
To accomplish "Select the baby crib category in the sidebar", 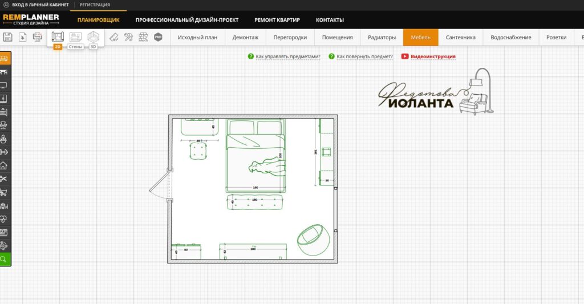I will pos(4,112).
